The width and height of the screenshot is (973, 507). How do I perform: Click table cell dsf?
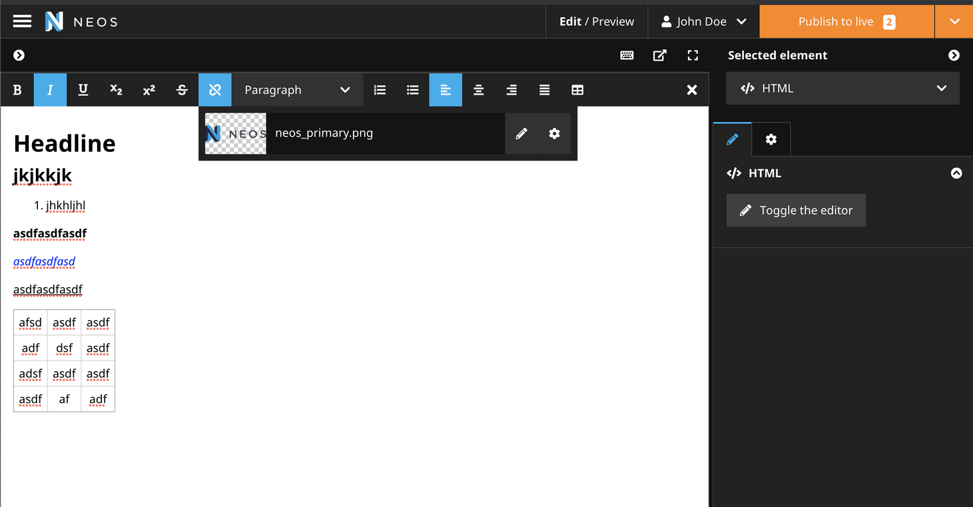click(x=65, y=348)
